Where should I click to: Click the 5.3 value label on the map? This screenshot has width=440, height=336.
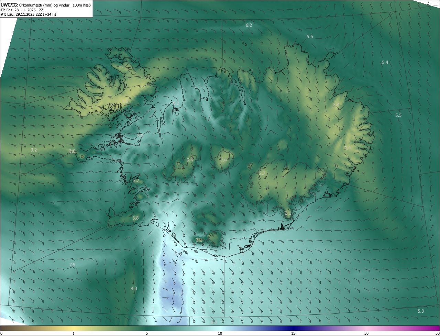click(x=421, y=311)
